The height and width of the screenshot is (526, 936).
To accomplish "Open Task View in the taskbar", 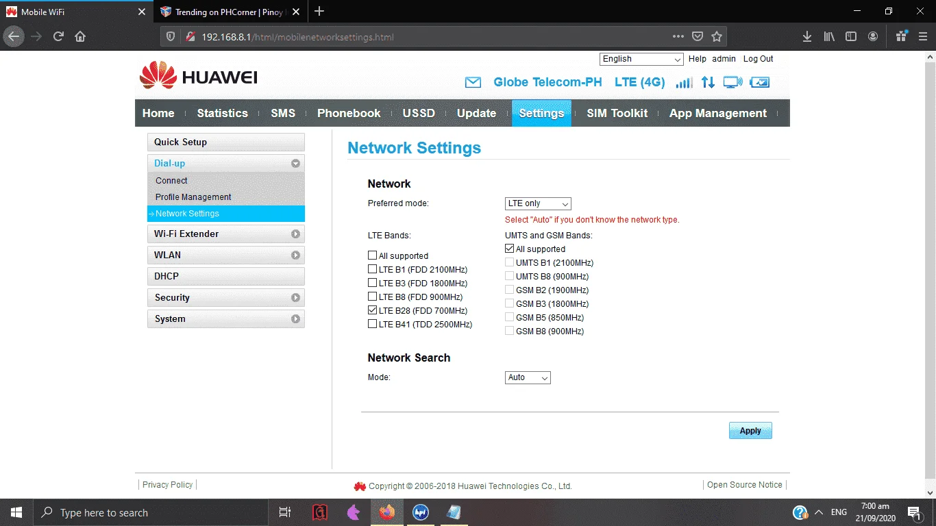I will coord(285,512).
